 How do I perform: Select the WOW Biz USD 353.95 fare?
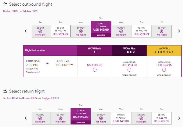tap(164, 70)
